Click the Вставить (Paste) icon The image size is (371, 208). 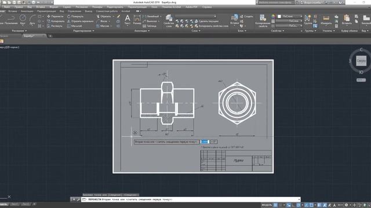347,20
